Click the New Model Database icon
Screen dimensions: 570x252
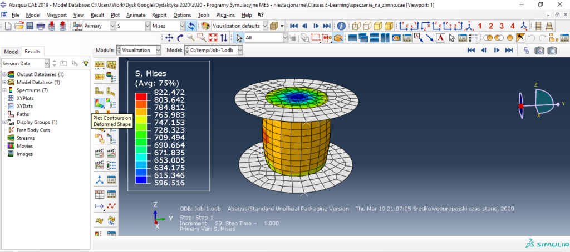[x=8, y=26]
